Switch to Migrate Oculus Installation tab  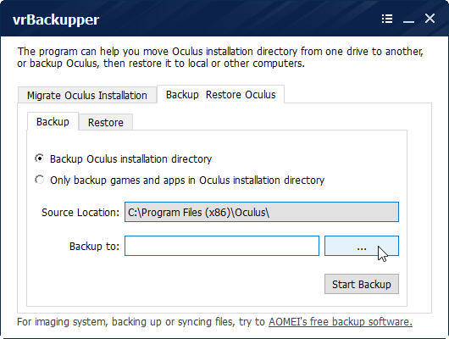87,95
